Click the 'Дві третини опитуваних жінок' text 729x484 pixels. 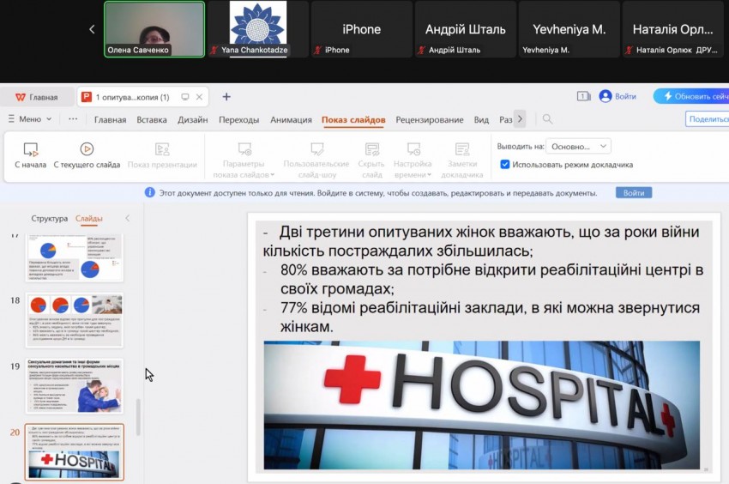(x=481, y=241)
